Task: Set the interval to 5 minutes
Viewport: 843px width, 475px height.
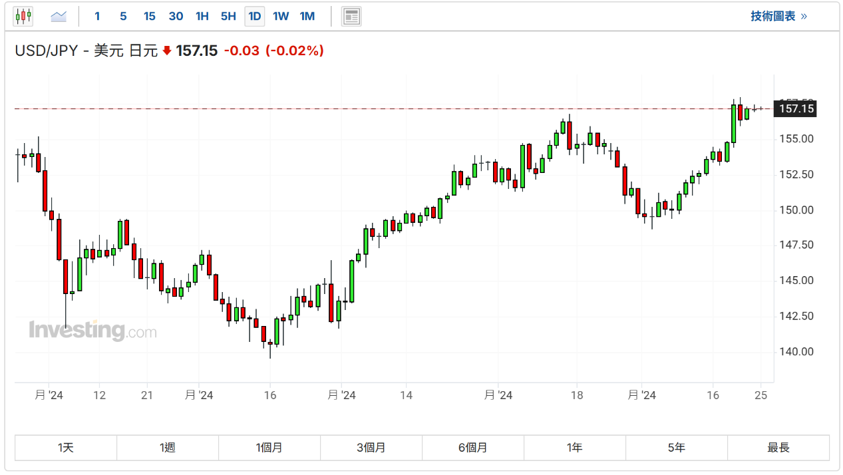Action: (x=123, y=16)
